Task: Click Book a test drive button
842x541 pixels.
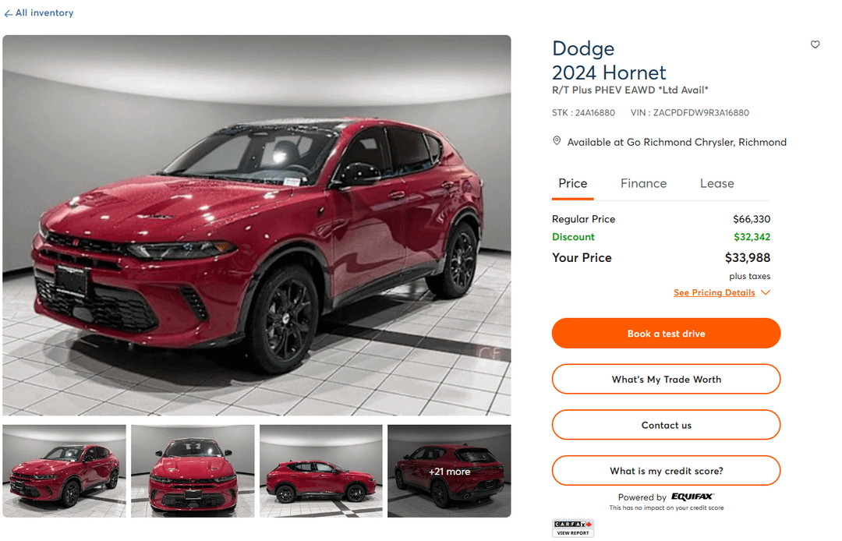Action: point(666,334)
